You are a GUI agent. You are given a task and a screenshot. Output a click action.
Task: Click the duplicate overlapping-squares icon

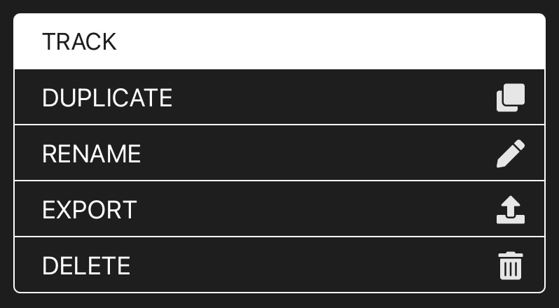pos(511,97)
